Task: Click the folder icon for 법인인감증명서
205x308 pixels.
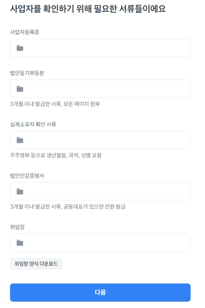Action: pyautogui.click(x=20, y=192)
